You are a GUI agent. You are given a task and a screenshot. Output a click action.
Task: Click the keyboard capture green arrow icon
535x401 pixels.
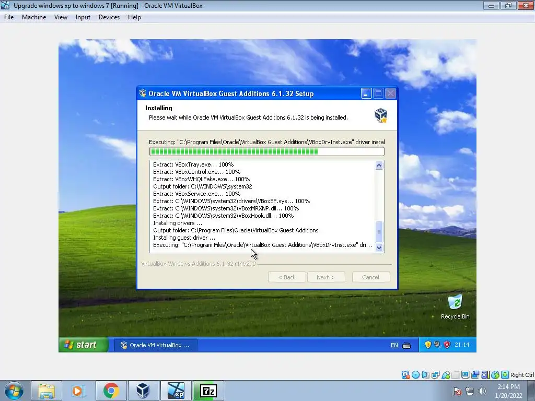tap(505, 375)
